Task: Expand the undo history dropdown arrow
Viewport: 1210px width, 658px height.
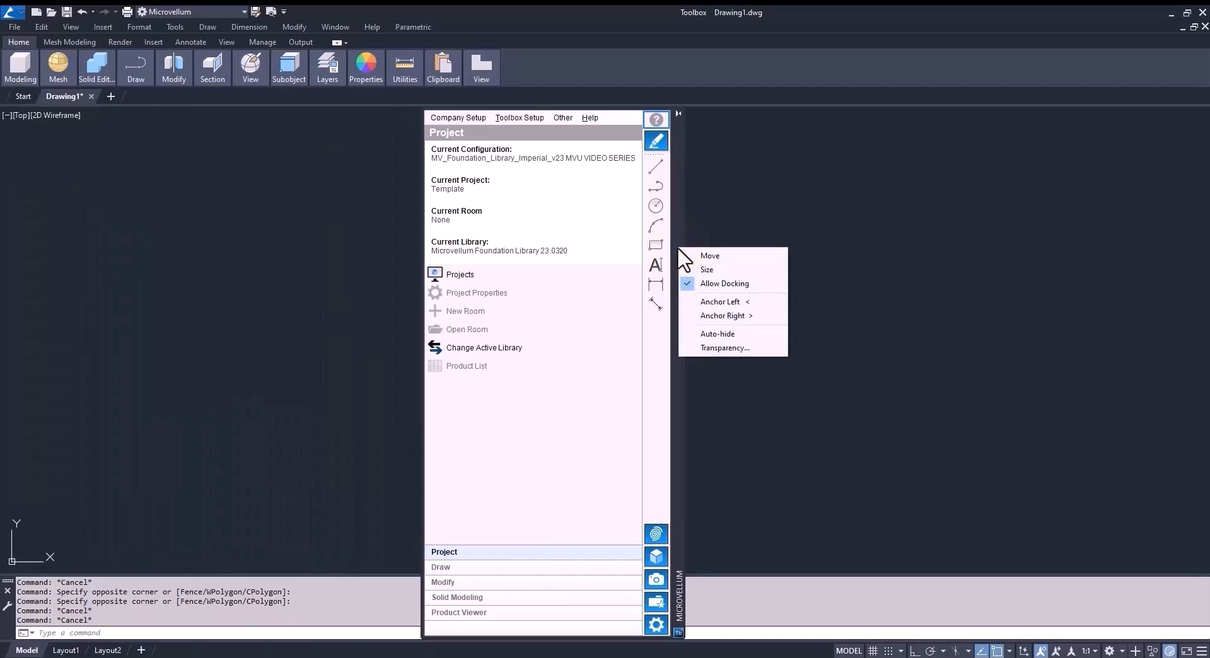Action: click(93, 11)
